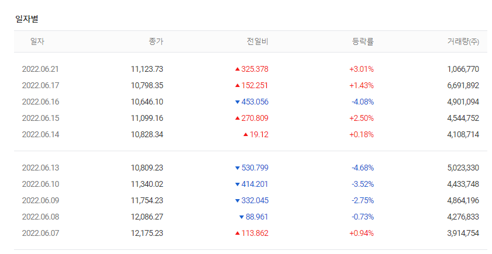Click closing price 10,828.34
This screenshot has width=492, height=254.
(x=147, y=134)
